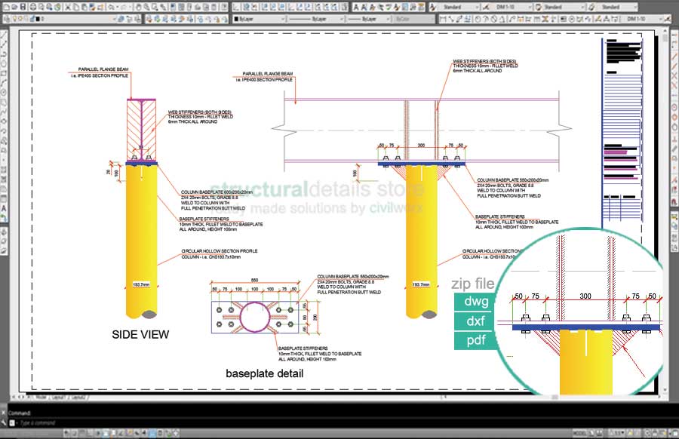Click the horizontal scrollbar below the drawing
Screen dimensions: 679x439
point(552,397)
